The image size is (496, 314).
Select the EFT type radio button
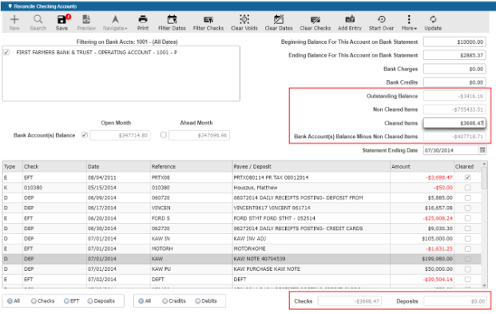tap(66, 301)
